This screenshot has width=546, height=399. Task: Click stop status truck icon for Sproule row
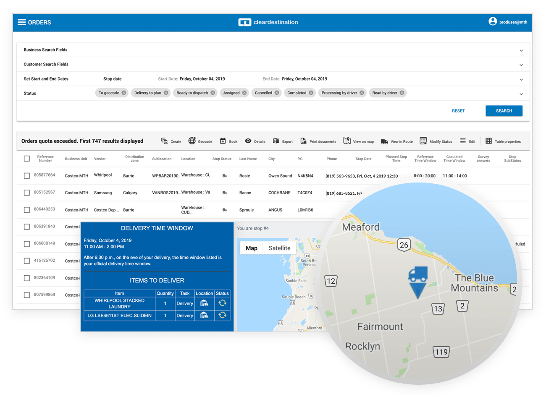[225, 210]
